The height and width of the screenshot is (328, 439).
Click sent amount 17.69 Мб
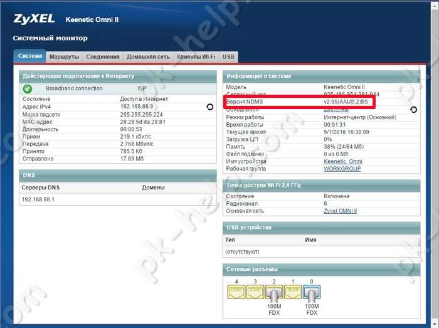tap(132, 159)
